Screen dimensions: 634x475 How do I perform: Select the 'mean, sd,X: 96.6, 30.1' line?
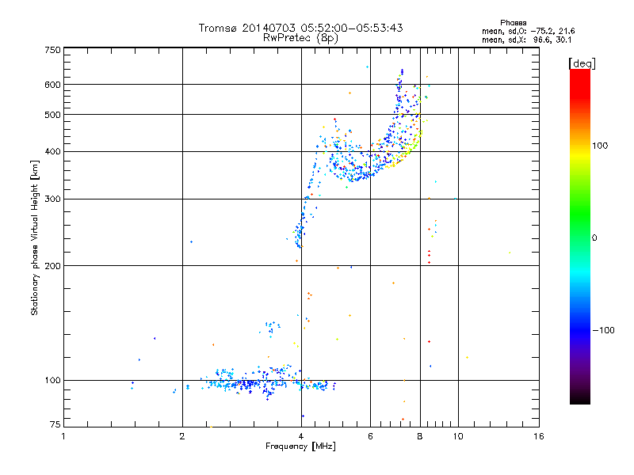click(x=526, y=40)
